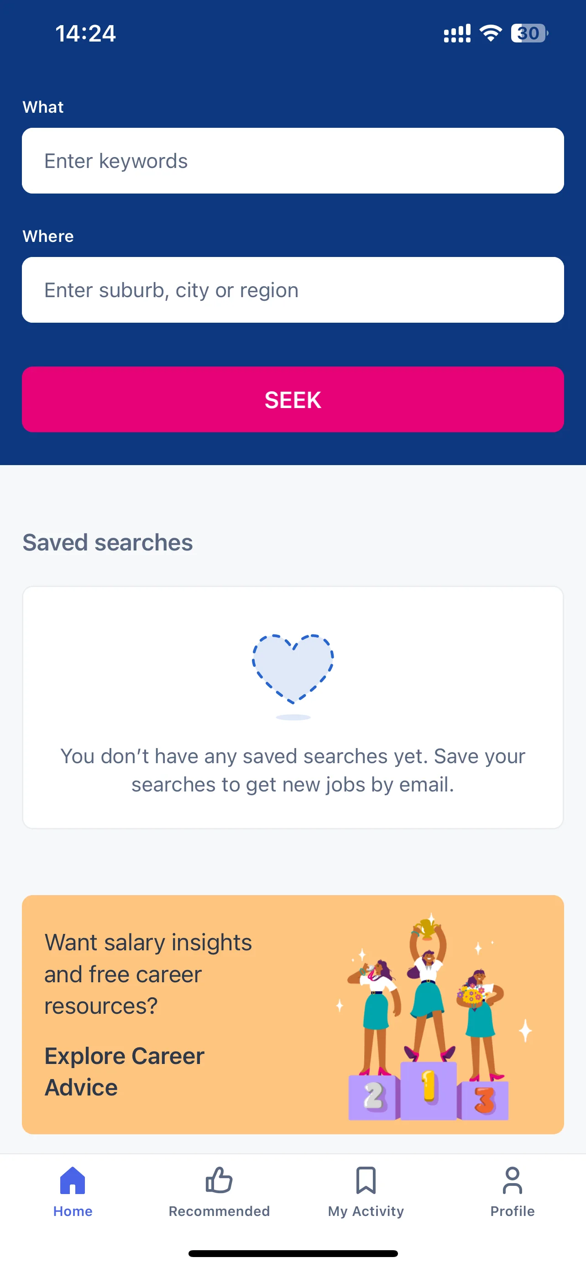Open the Profile person icon

tap(512, 1180)
